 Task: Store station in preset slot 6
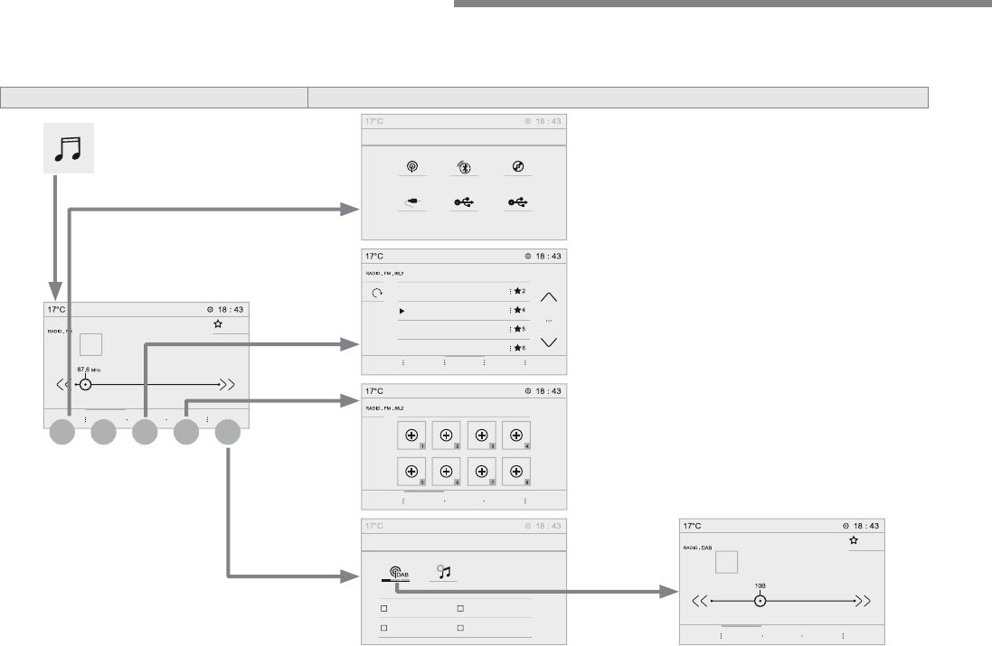pos(446,472)
